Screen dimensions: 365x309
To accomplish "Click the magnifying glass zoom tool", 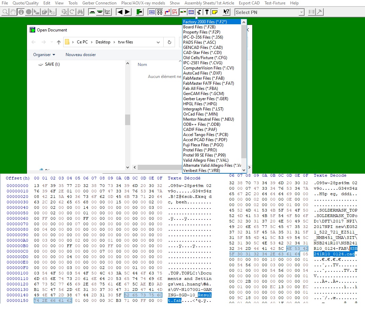I will [x=5, y=12].
